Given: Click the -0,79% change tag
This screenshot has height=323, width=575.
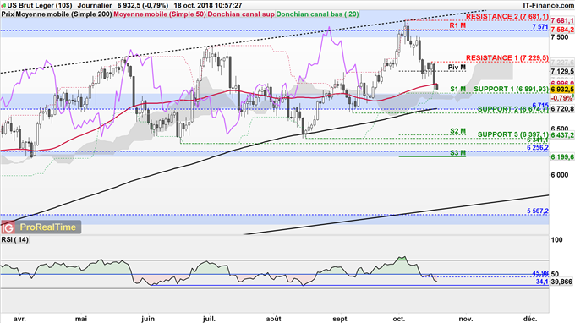Looking at the screenshot, I should (561, 98).
